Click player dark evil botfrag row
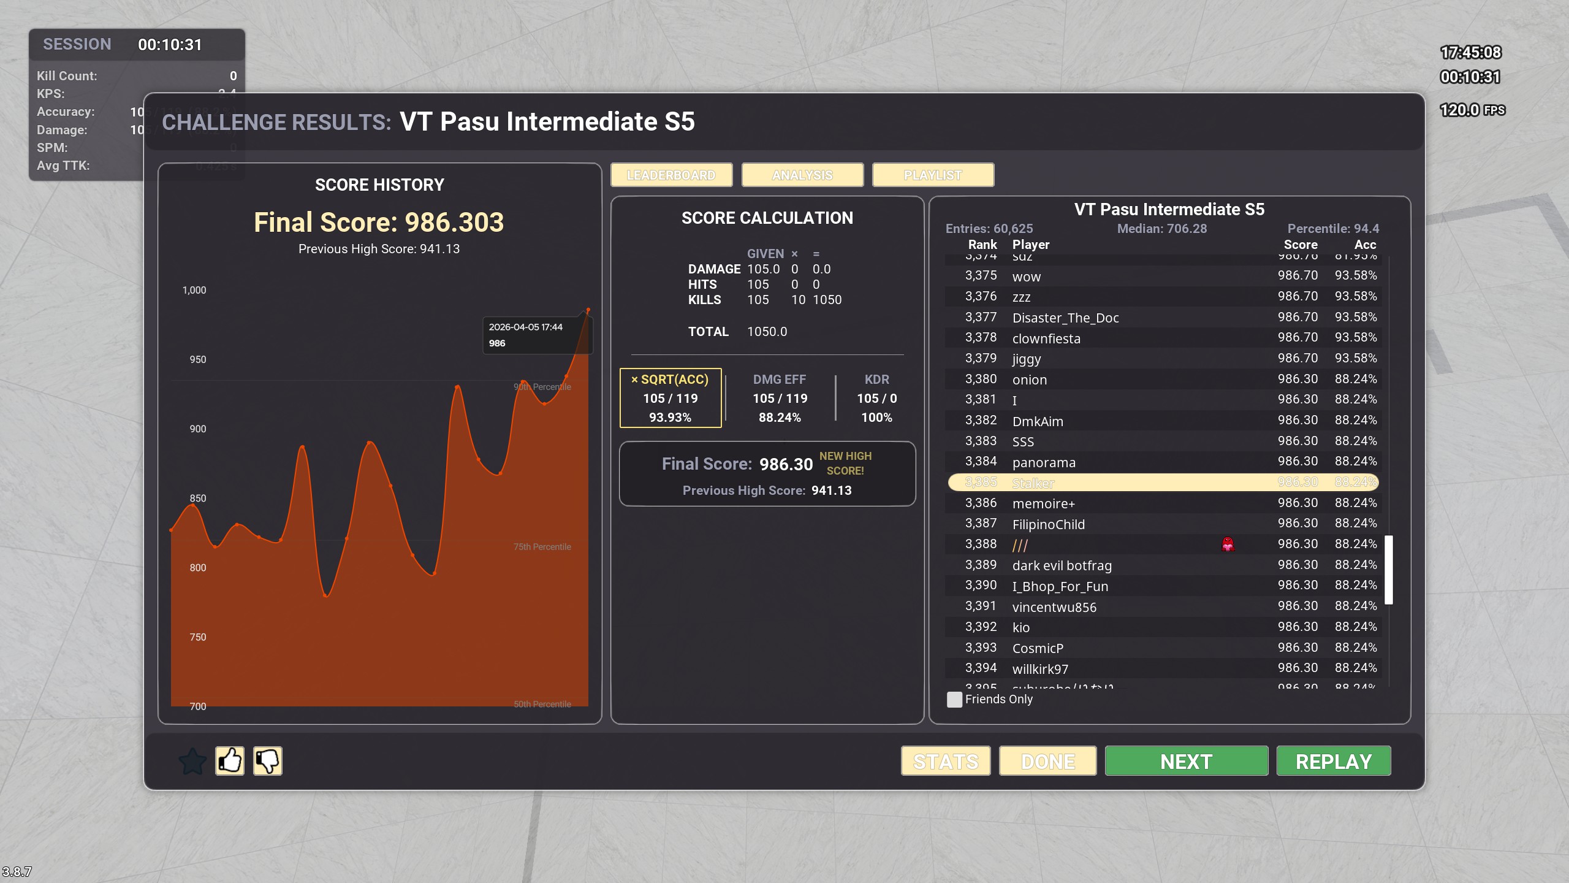The height and width of the screenshot is (883, 1569). (1062, 565)
